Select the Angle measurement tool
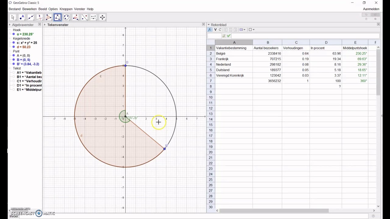Viewport: 390px width, 219px height. (76, 17)
